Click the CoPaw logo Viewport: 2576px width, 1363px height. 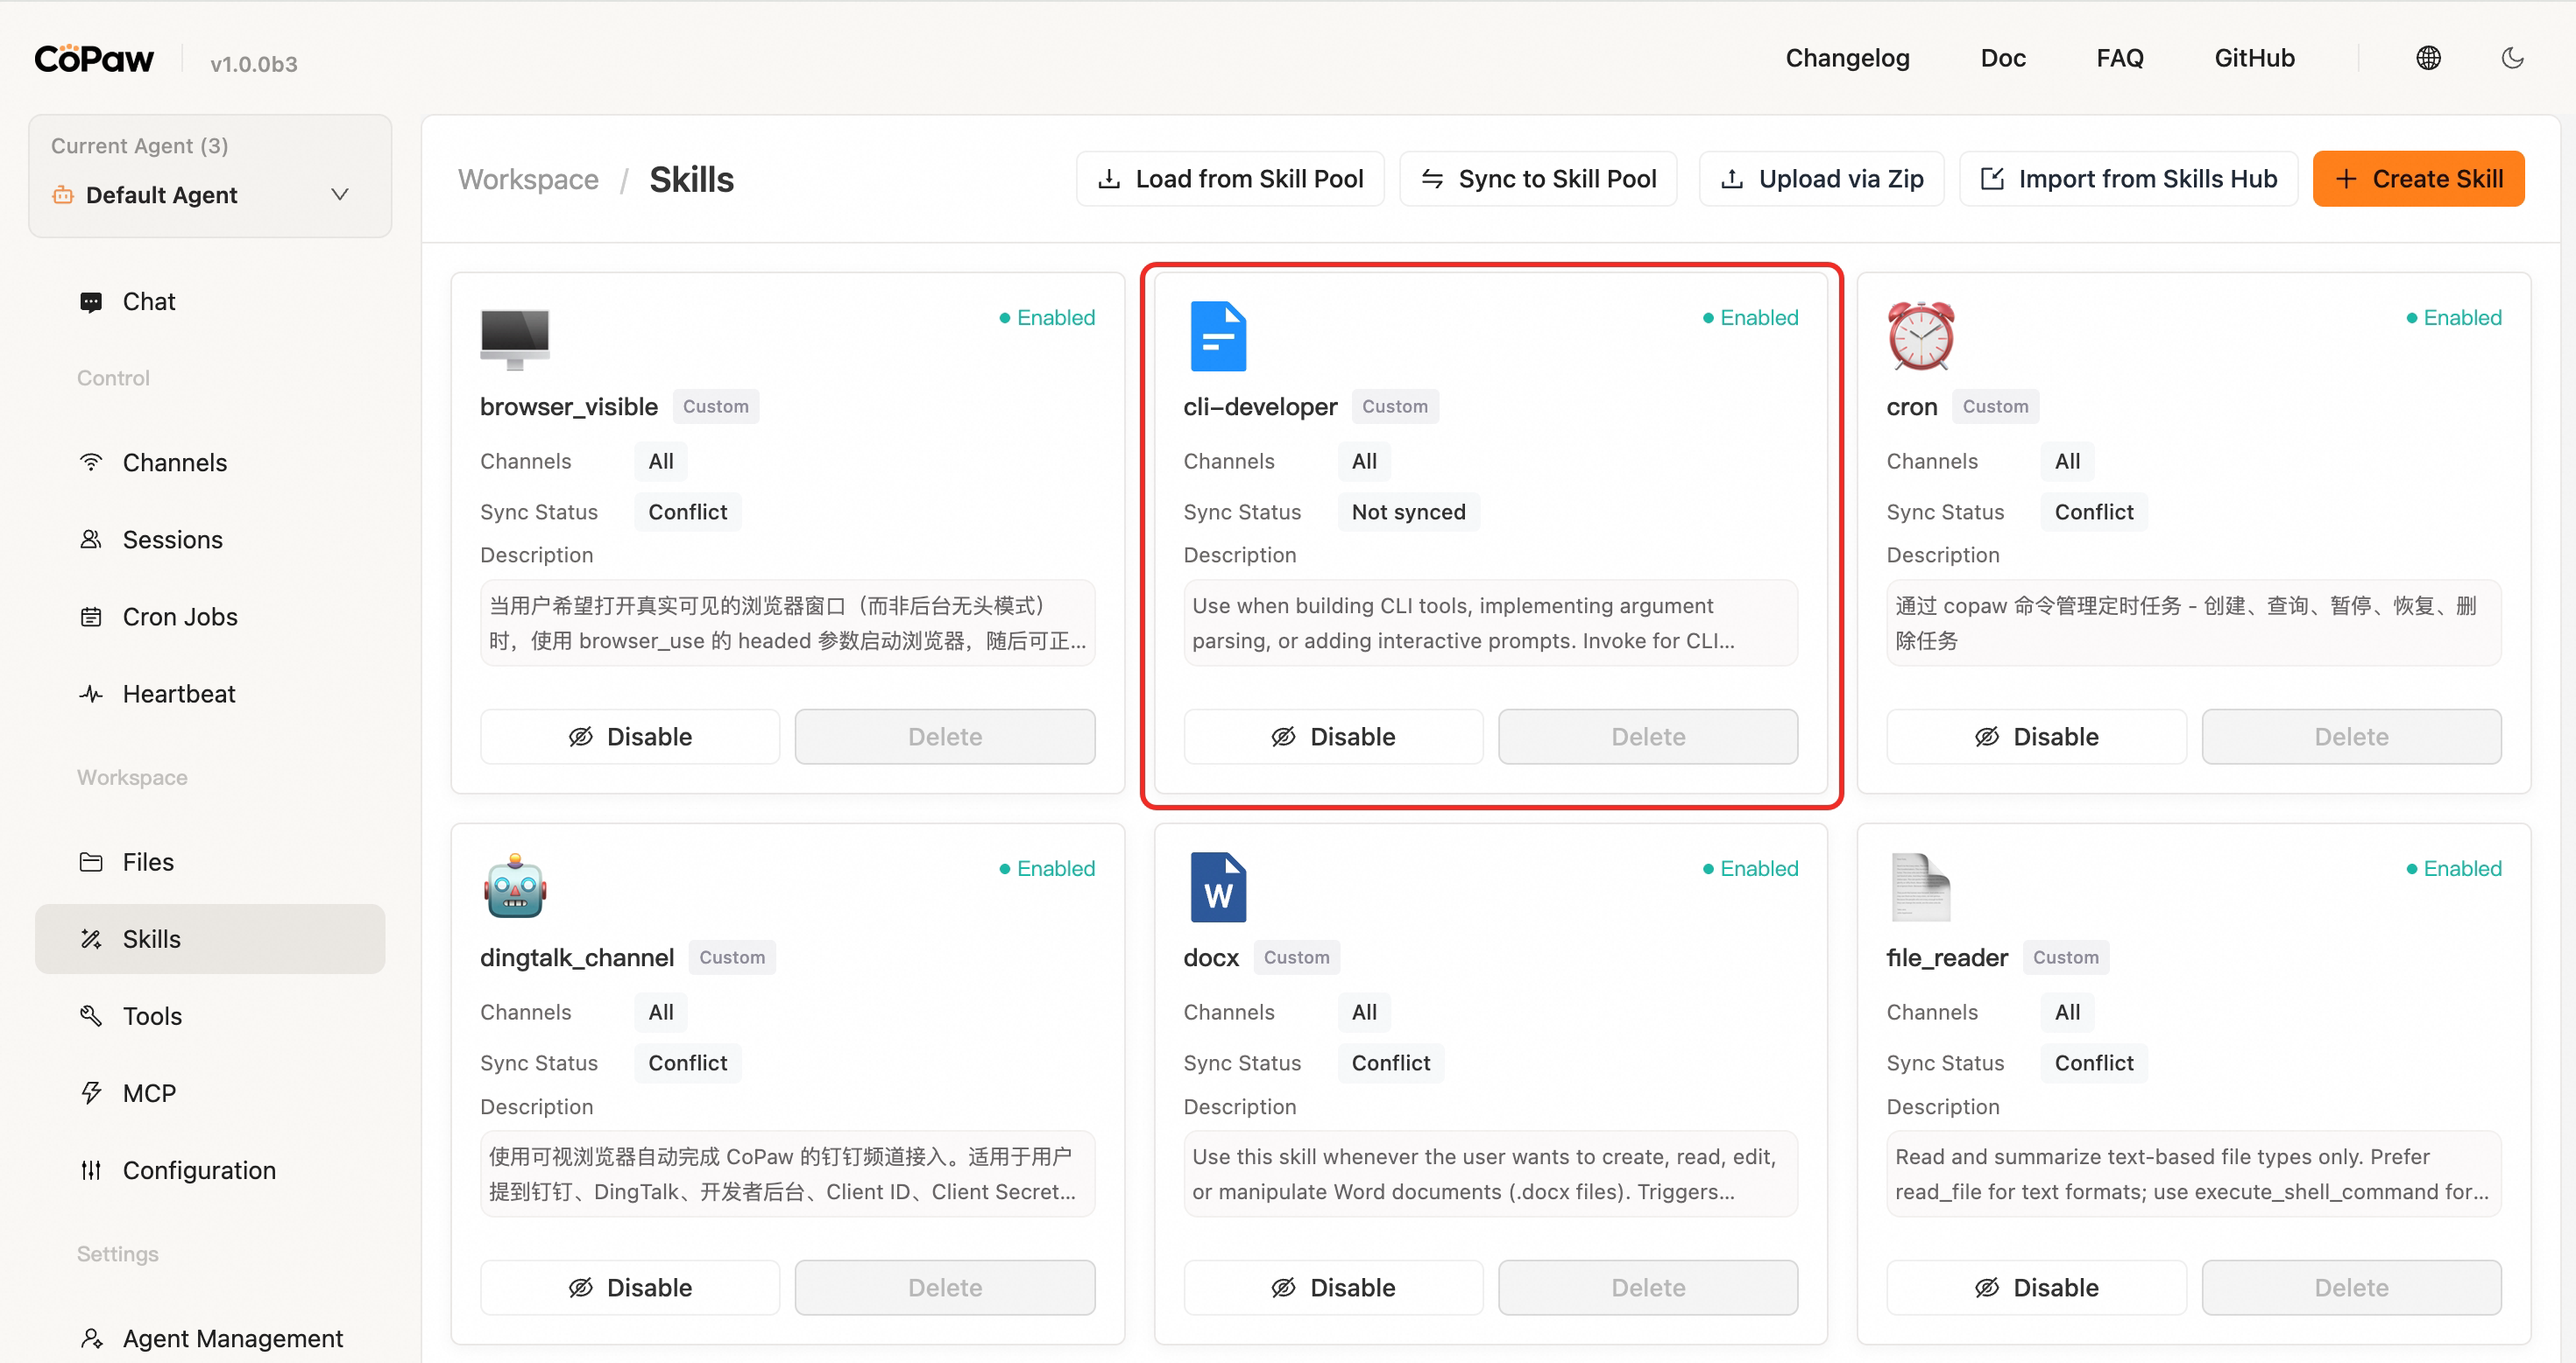coord(94,59)
